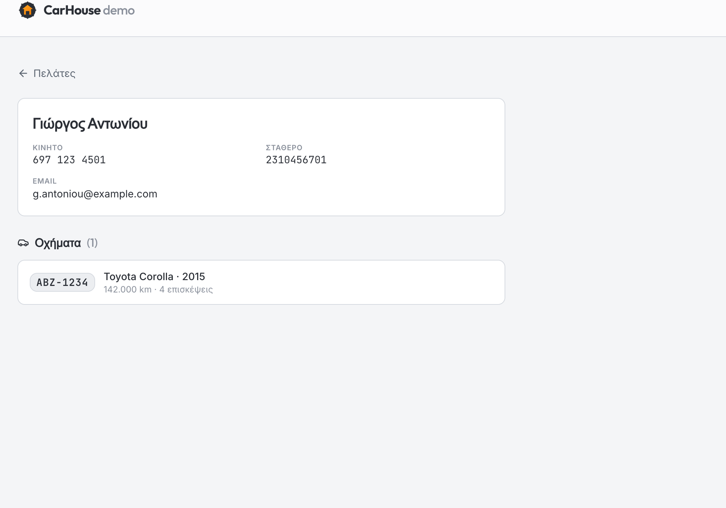Click the word demo in header
The width and height of the screenshot is (726, 508).
point(119,10)
